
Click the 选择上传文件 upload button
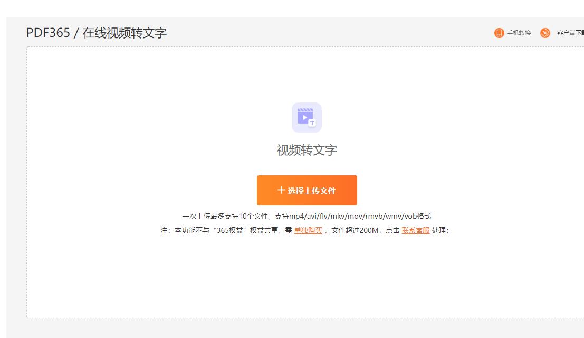(x=307, y=191)
